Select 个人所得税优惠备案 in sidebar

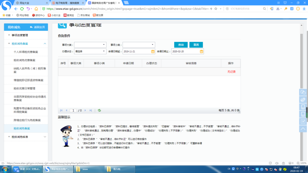coord(26,52)
